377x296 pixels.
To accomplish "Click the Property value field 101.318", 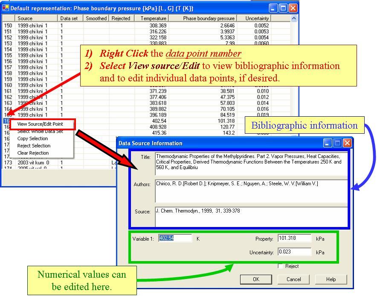I will [x=294, y=239].
